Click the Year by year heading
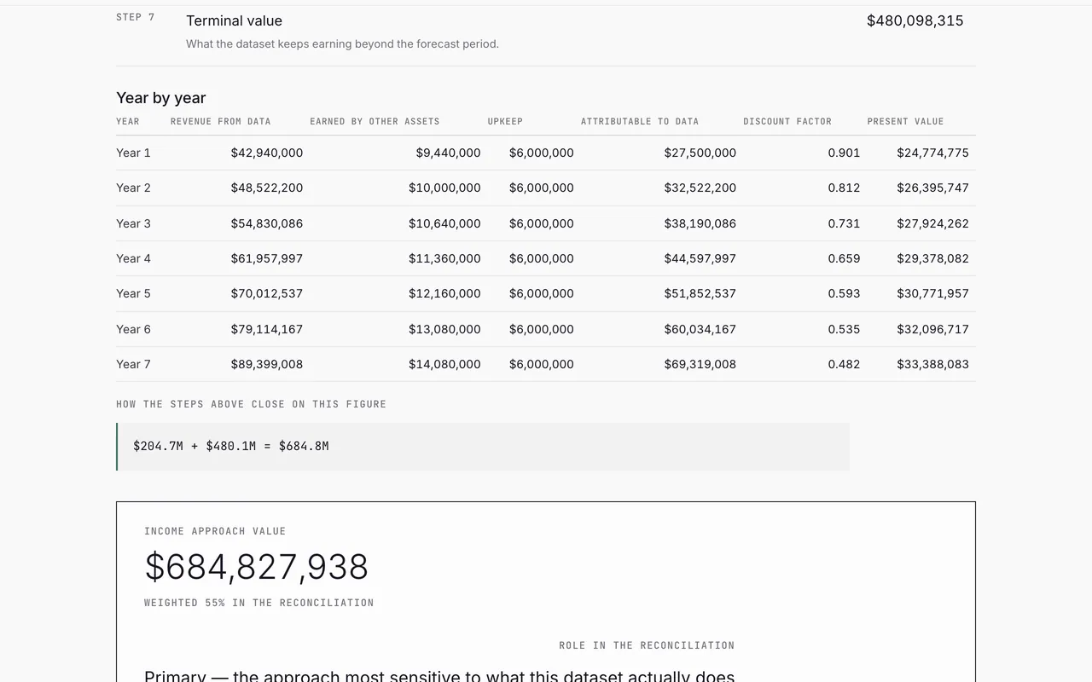The image size is (1092, 682). (161, 98)
